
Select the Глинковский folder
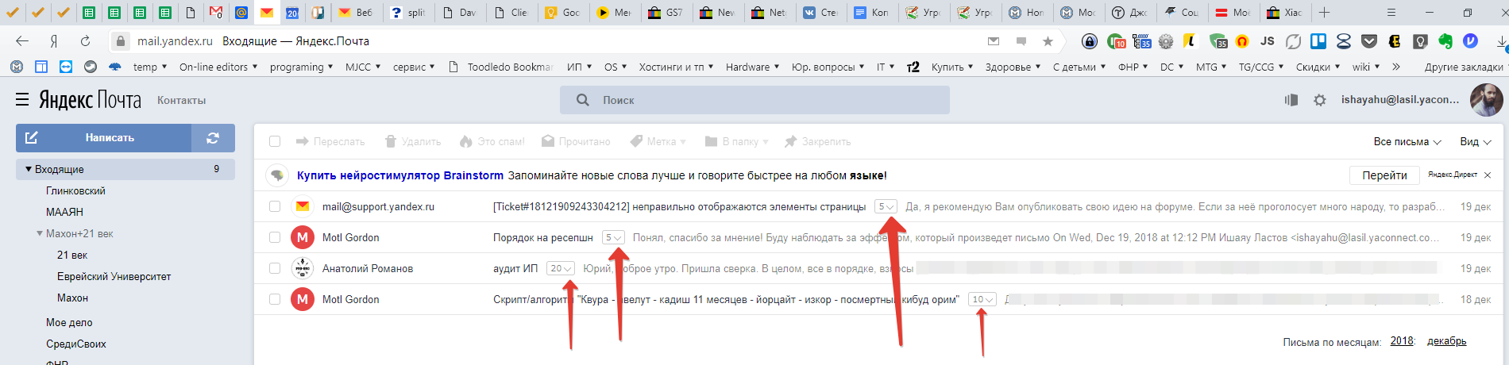[x=75, y=191]
